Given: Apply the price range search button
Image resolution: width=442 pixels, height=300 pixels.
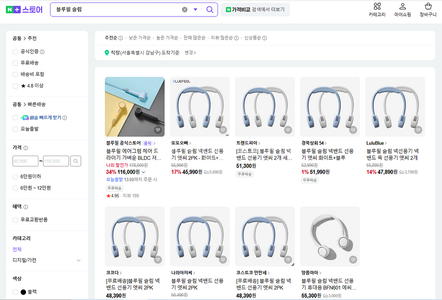Looking at the screenshot, I should pos(76,161).
